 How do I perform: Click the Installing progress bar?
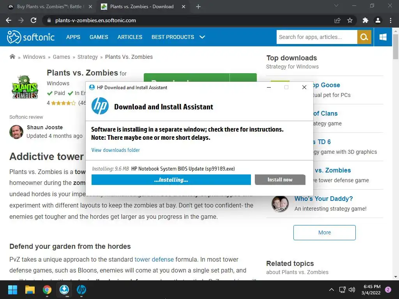pyautogui.click(x=171, y=180)
